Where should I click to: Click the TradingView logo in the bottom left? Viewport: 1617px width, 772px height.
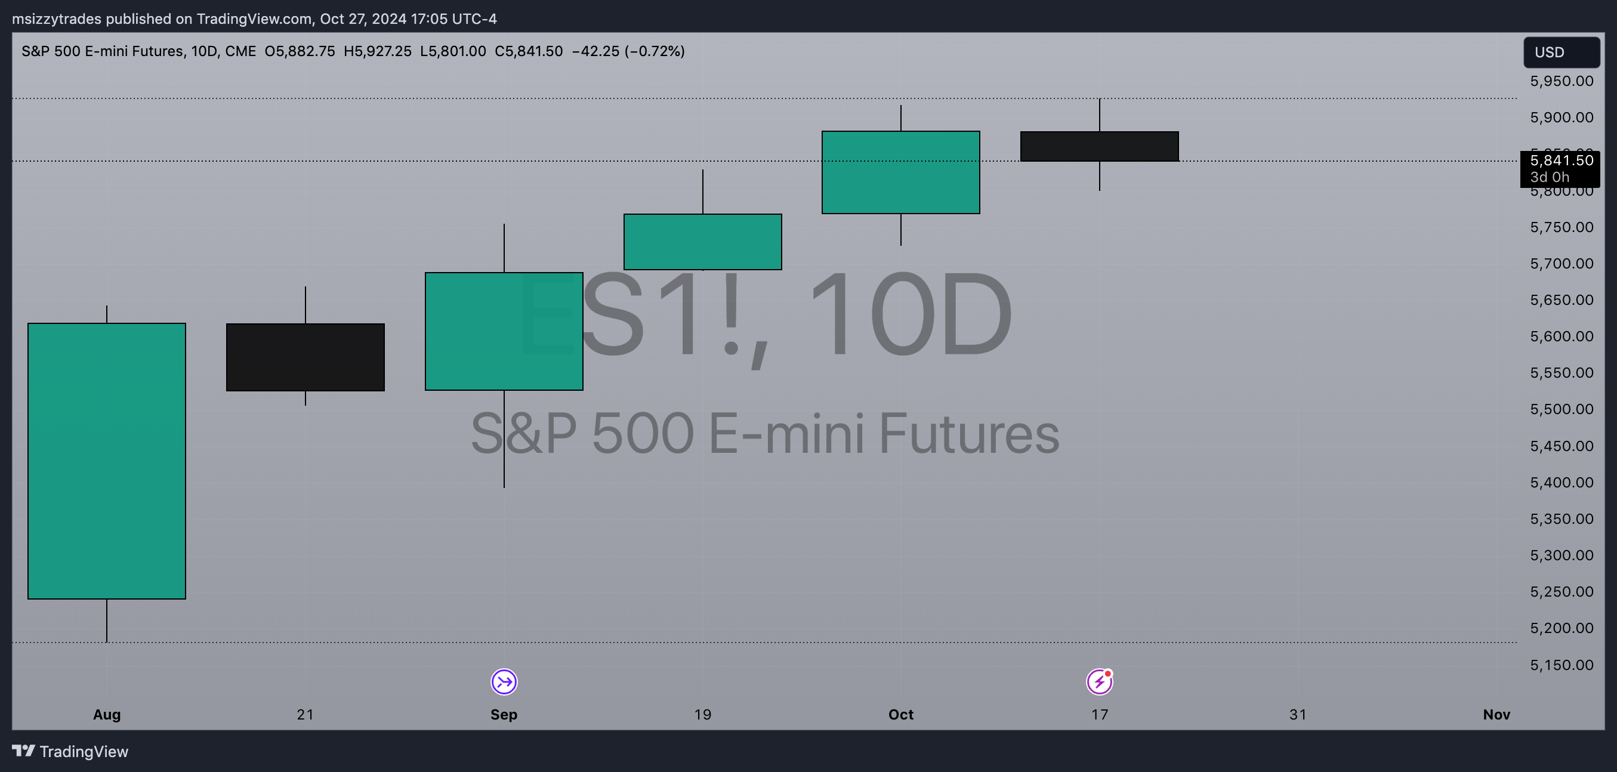71,751
